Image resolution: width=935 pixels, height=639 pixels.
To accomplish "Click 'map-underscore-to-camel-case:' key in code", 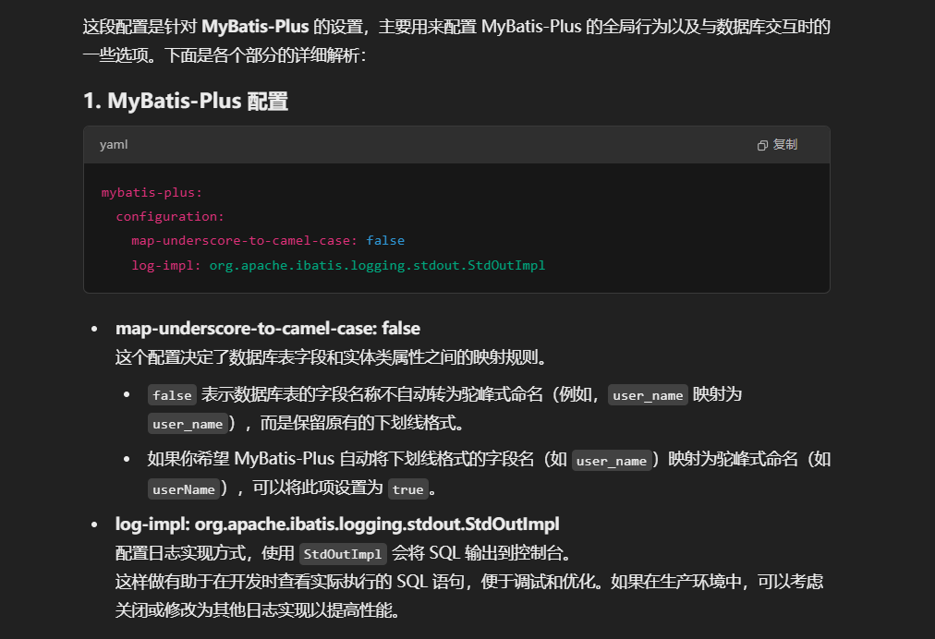I will click(244, 240).
